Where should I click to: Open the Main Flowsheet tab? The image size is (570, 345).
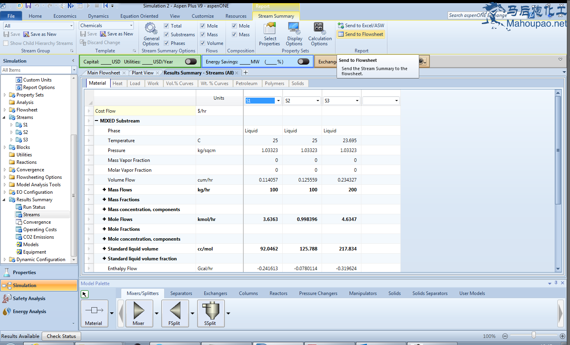tap(104, 73)
